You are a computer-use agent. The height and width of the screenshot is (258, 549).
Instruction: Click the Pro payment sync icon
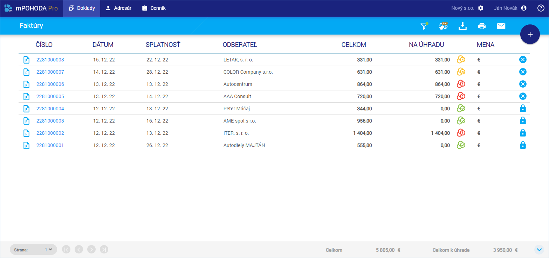444,26
